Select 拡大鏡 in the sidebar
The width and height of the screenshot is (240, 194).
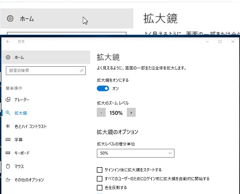click(21, 113)
